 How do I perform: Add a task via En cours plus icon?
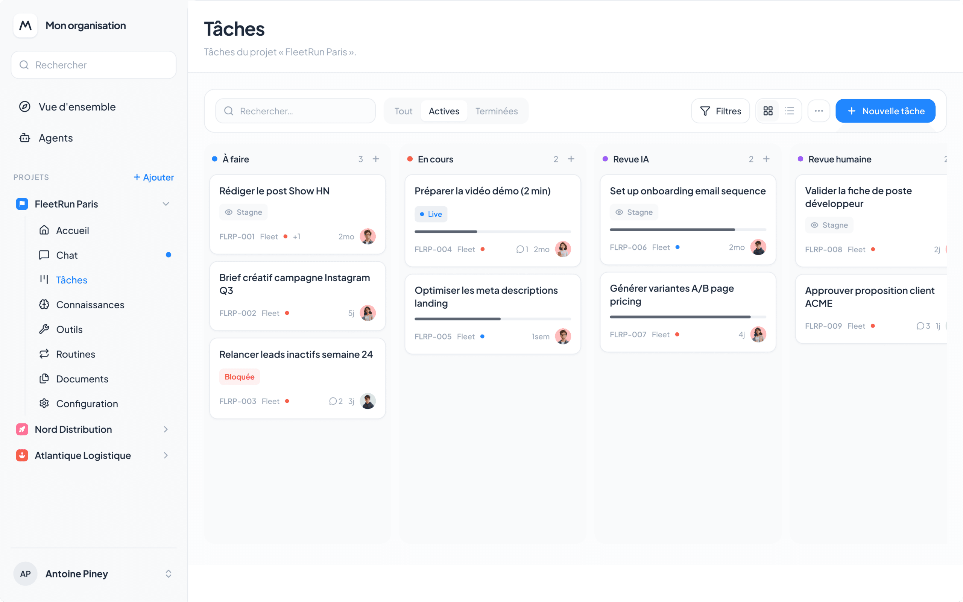pyautogui.click(x=571, y=159)
